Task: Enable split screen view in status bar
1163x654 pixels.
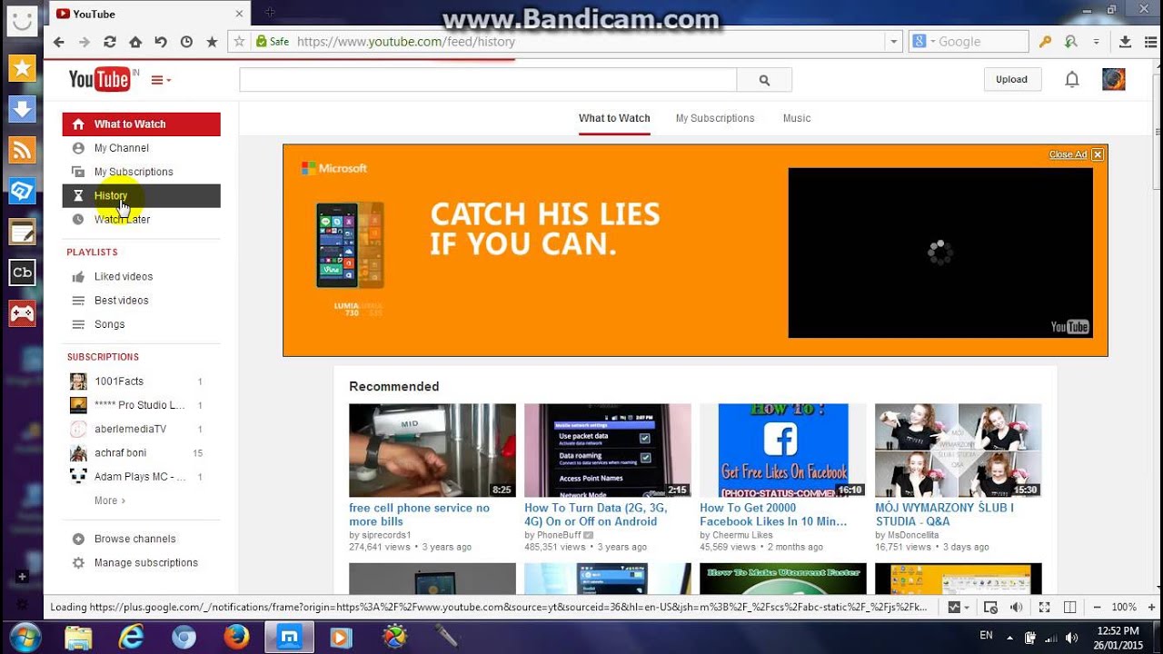Action: pyautogui.click(x=1070, y=607)
